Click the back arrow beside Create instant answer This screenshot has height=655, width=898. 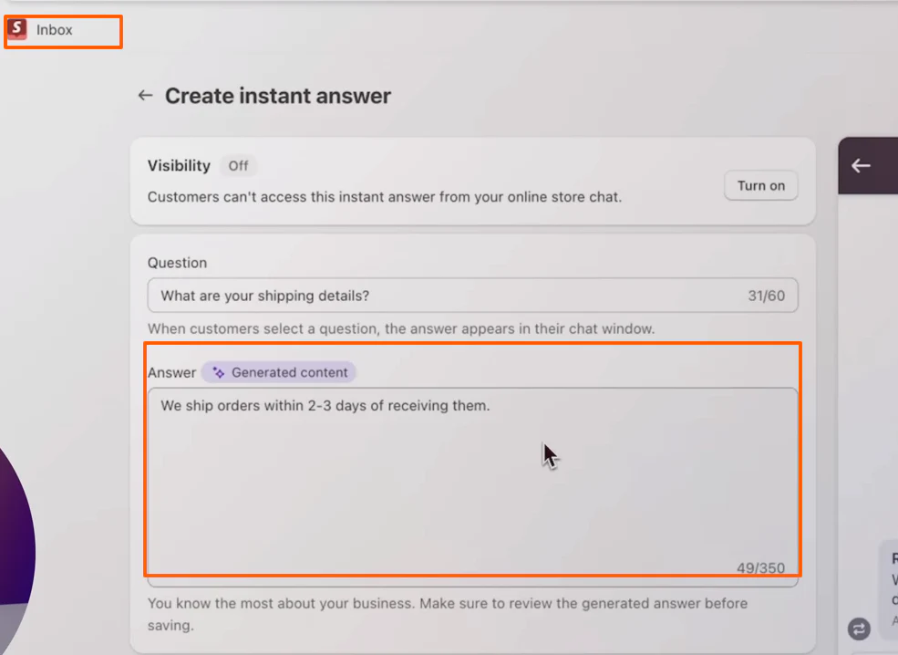[145, 95]
